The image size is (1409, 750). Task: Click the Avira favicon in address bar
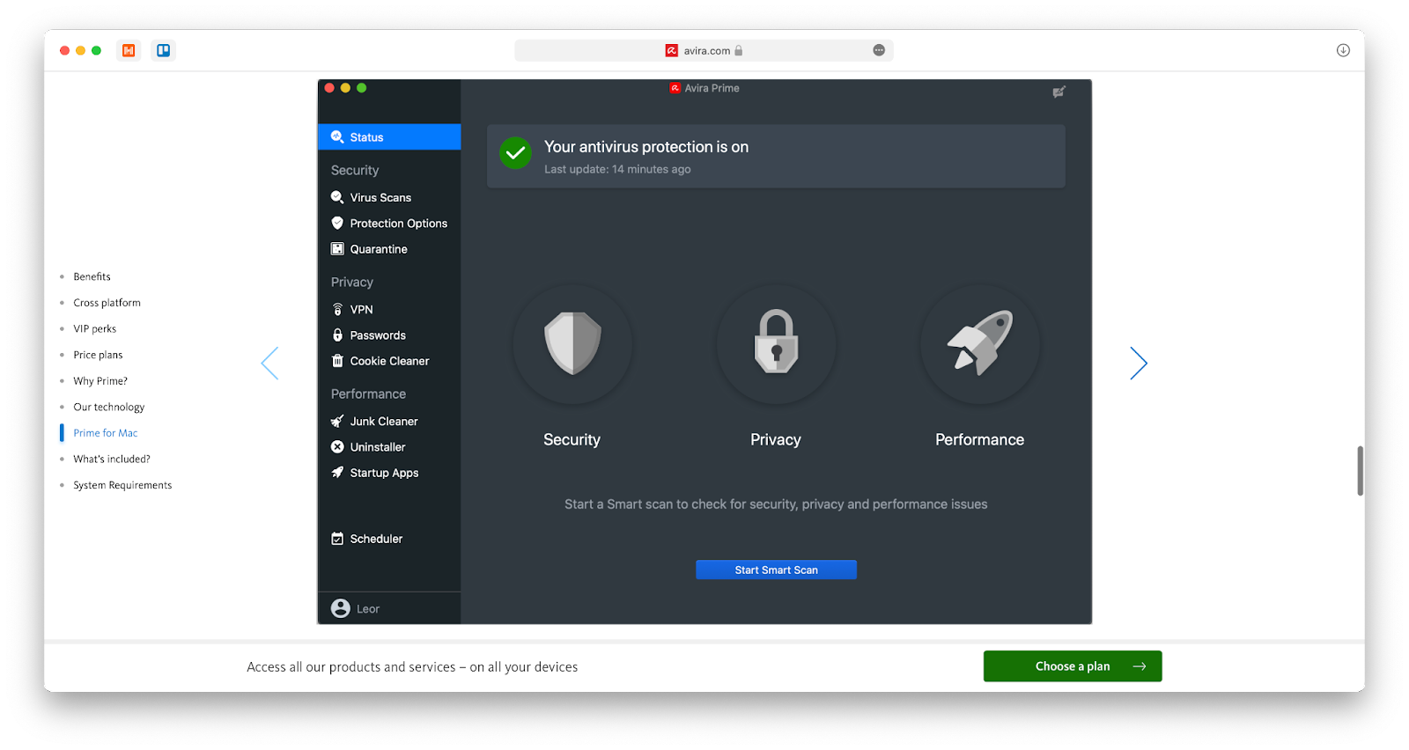point(672,50)
